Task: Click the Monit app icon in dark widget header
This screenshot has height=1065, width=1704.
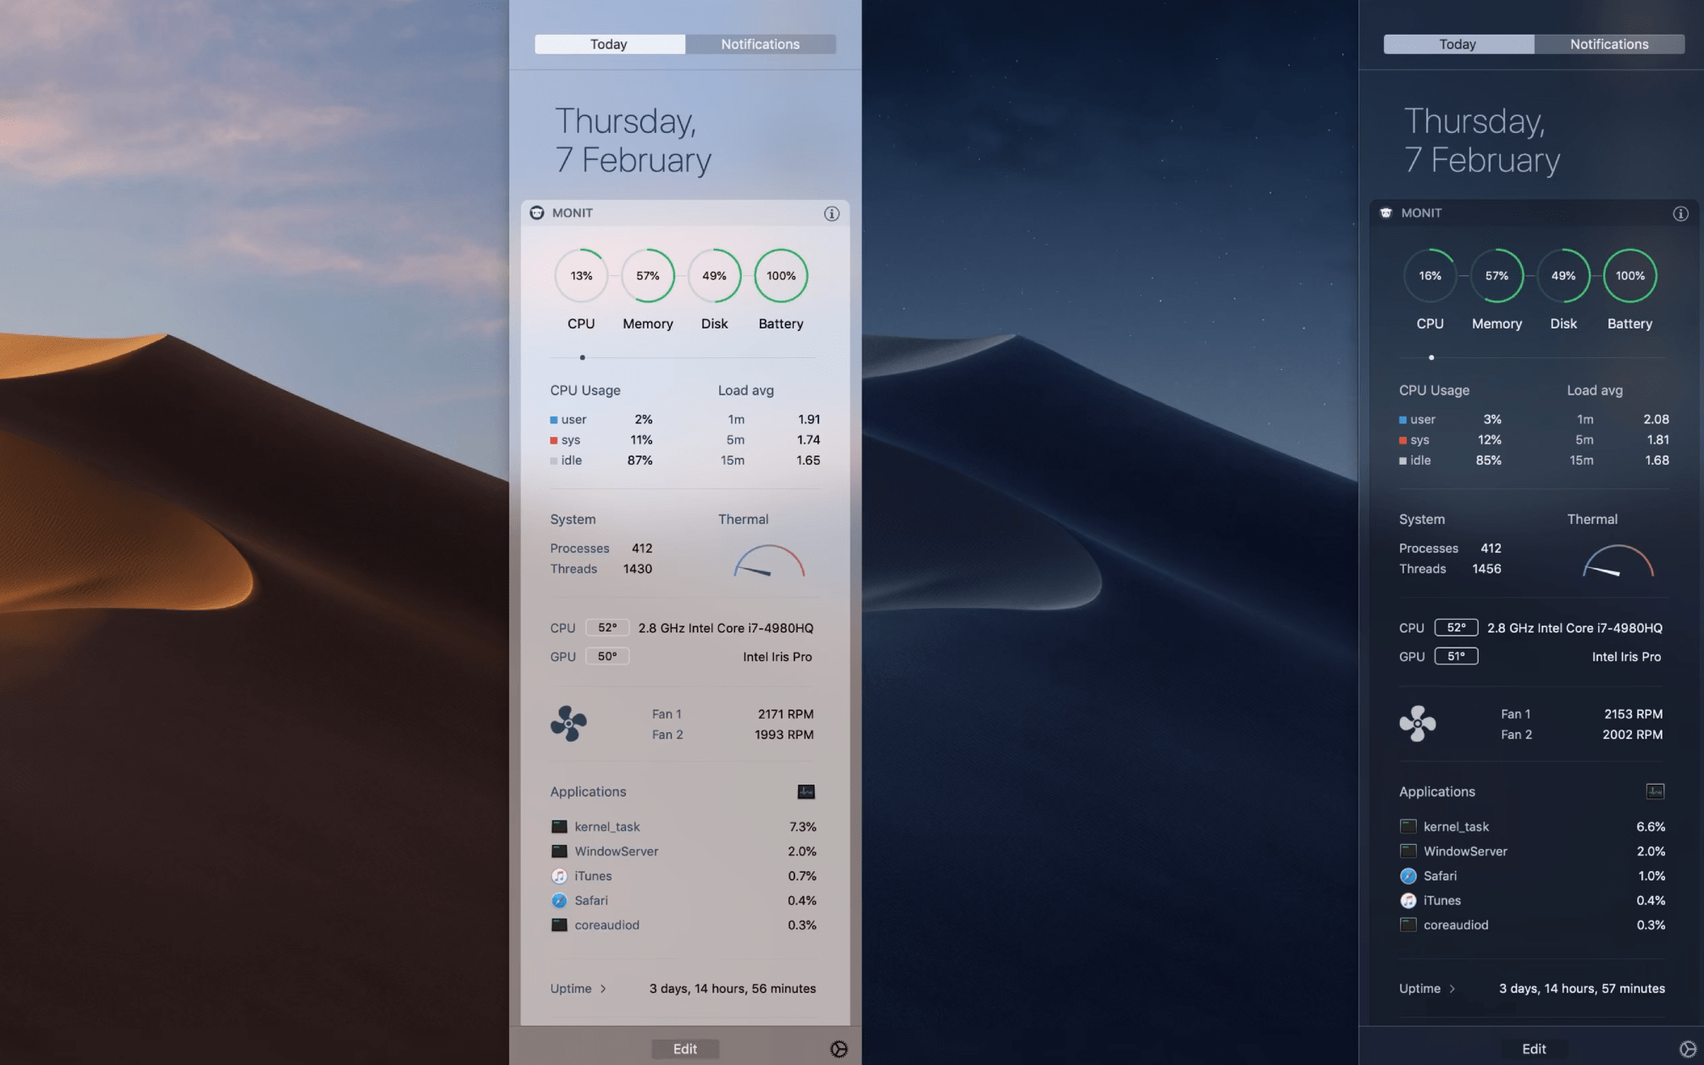Action: click(1386, 212)
